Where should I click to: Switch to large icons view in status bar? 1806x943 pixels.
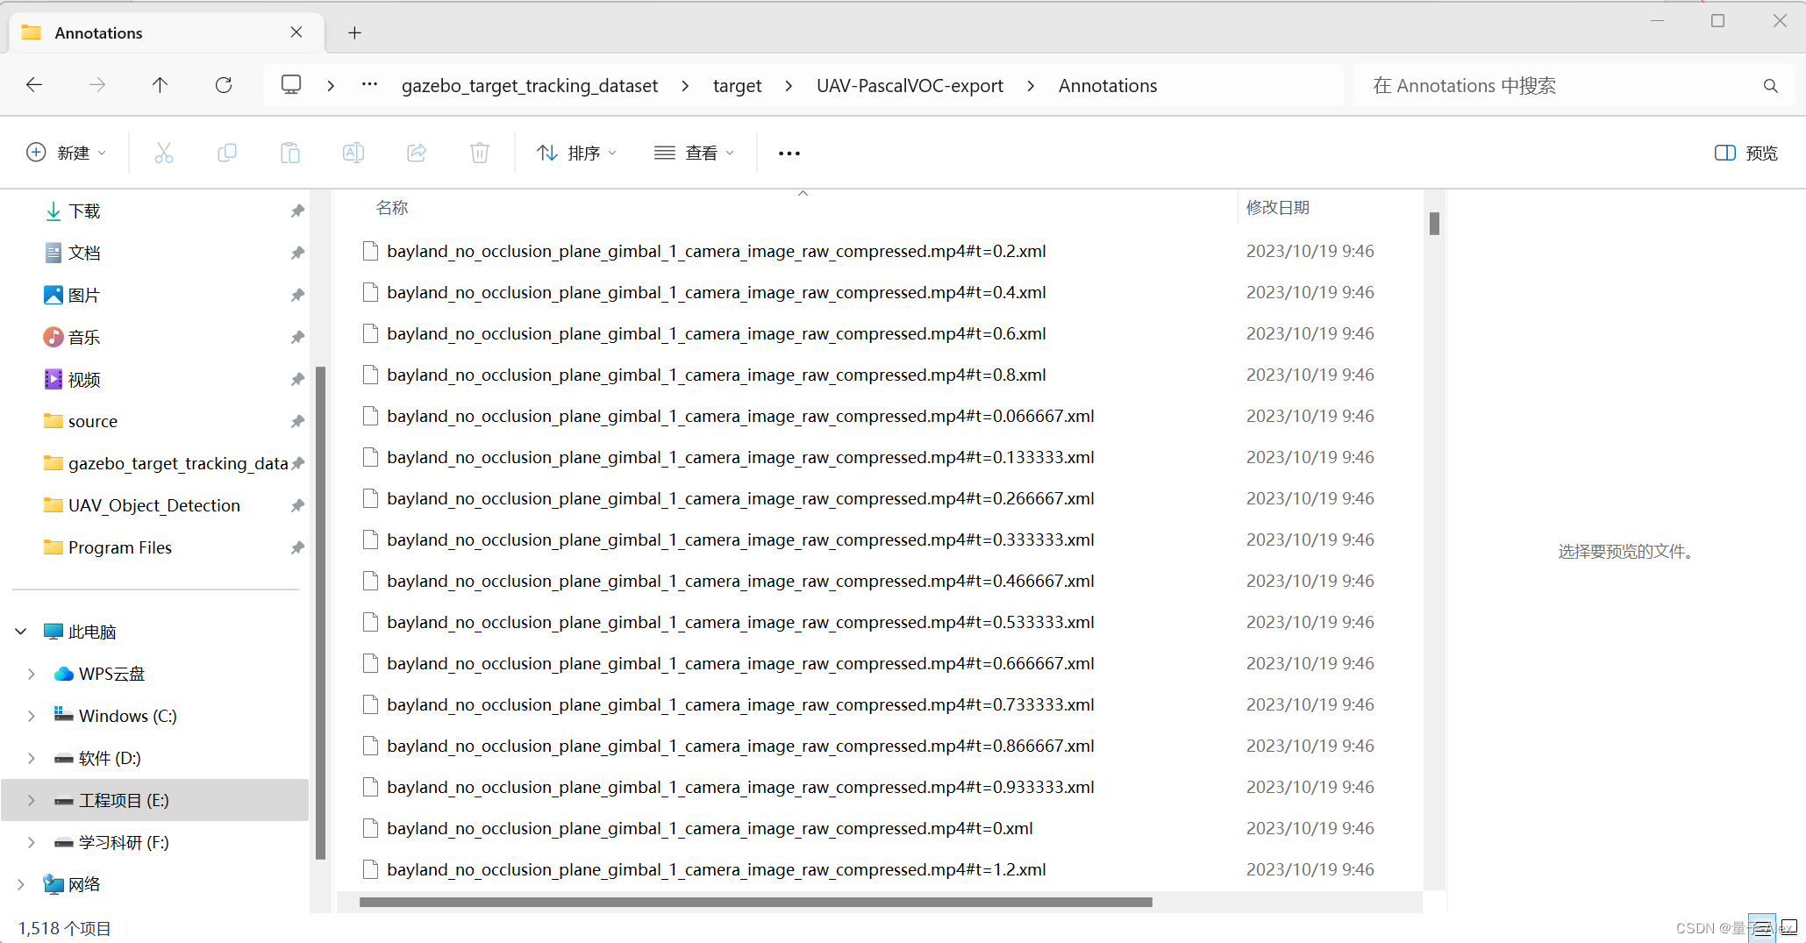point(1789,927)
